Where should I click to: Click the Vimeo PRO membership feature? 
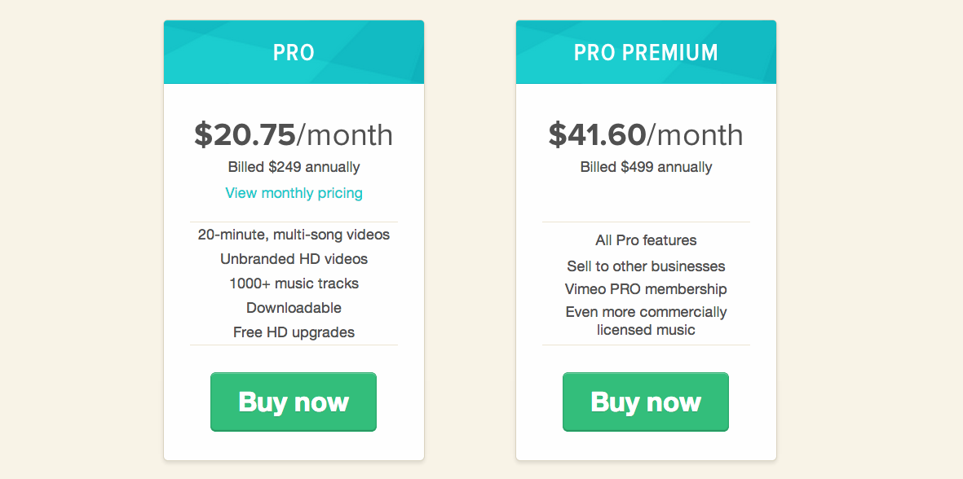click(x=646, y=289)
